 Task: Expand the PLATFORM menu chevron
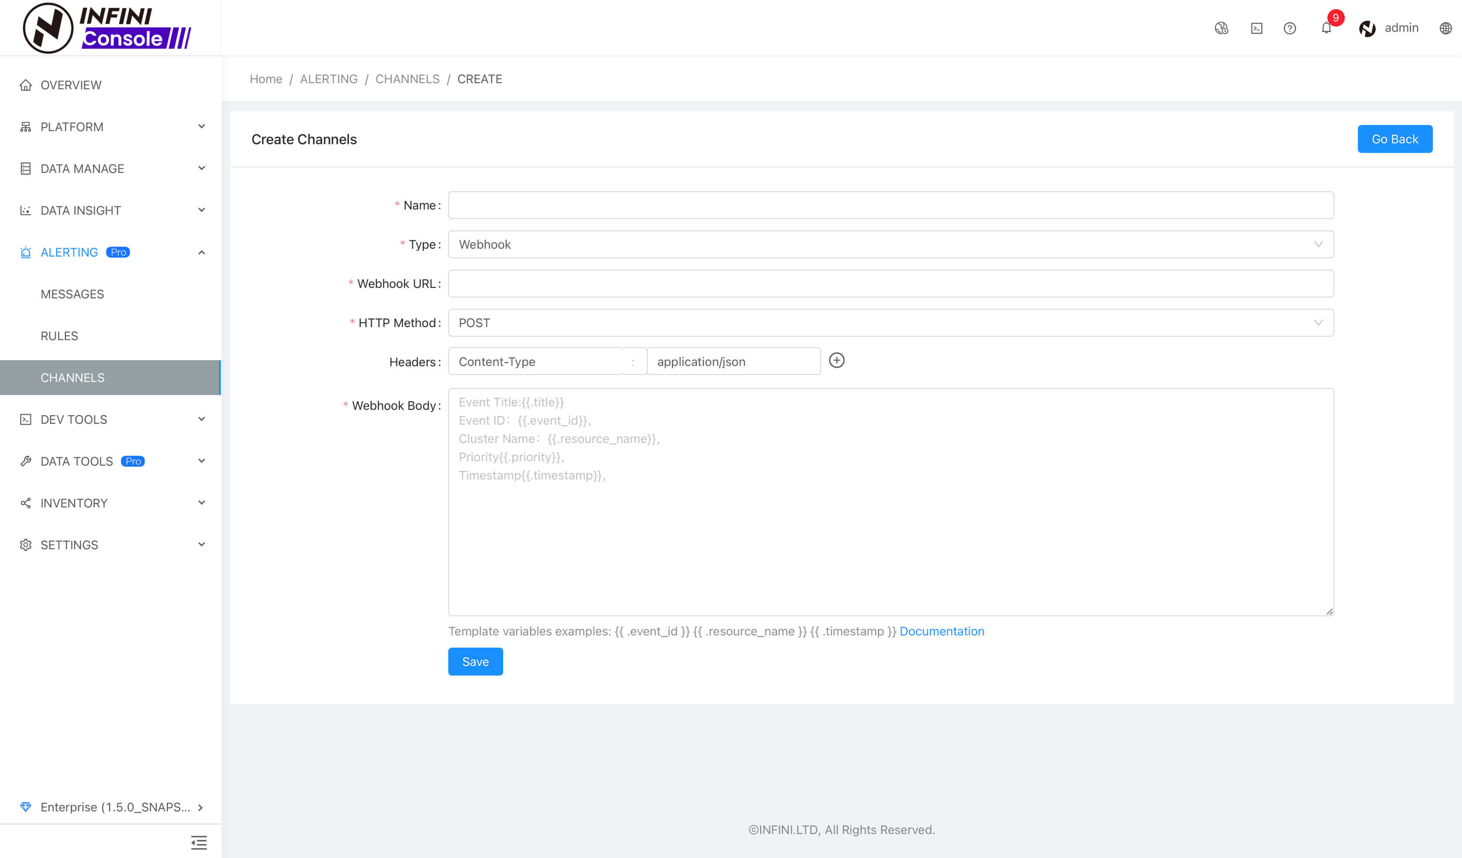coord(201,126)
